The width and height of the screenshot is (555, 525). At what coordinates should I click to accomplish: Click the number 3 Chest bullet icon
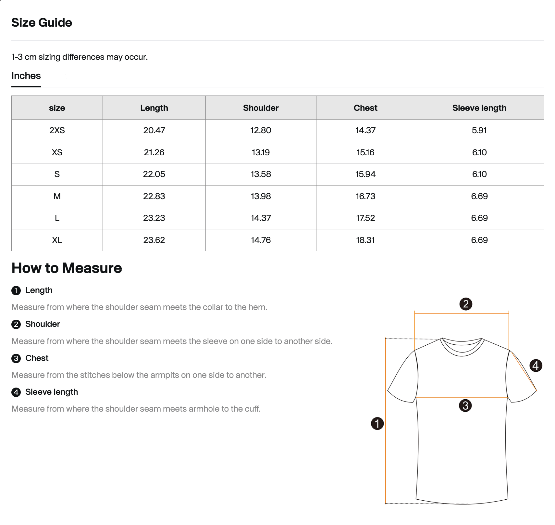16,358
